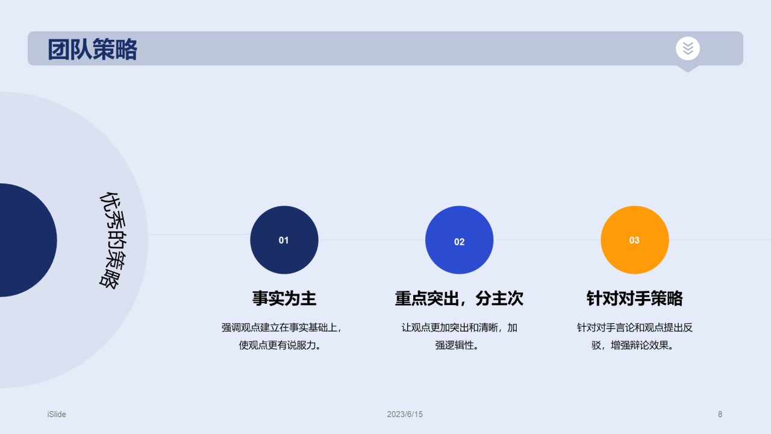Click the vertical text 优秀的策略
The image size is (771, 434).
point(114,240)
